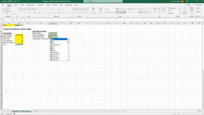Toggle the AutoSave switch
The image size is (204, 115).
[10, 1]
